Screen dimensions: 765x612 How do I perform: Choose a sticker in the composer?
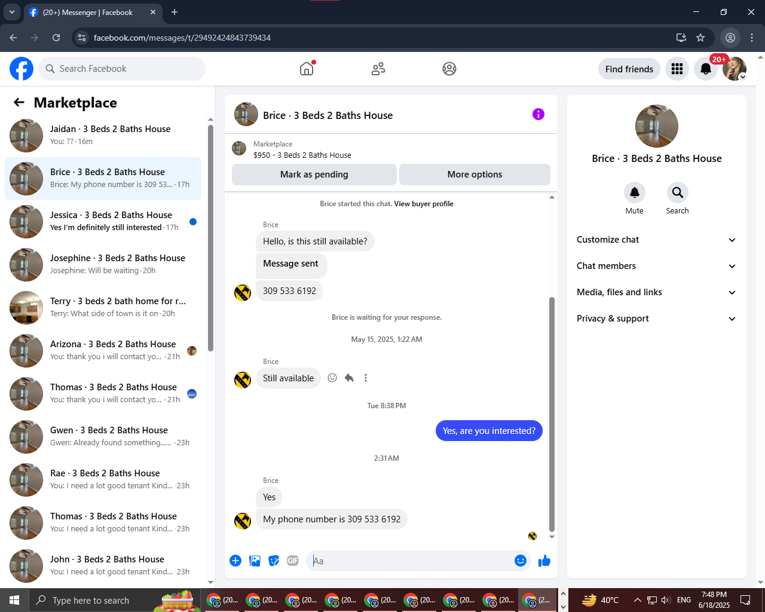point(274,561)
